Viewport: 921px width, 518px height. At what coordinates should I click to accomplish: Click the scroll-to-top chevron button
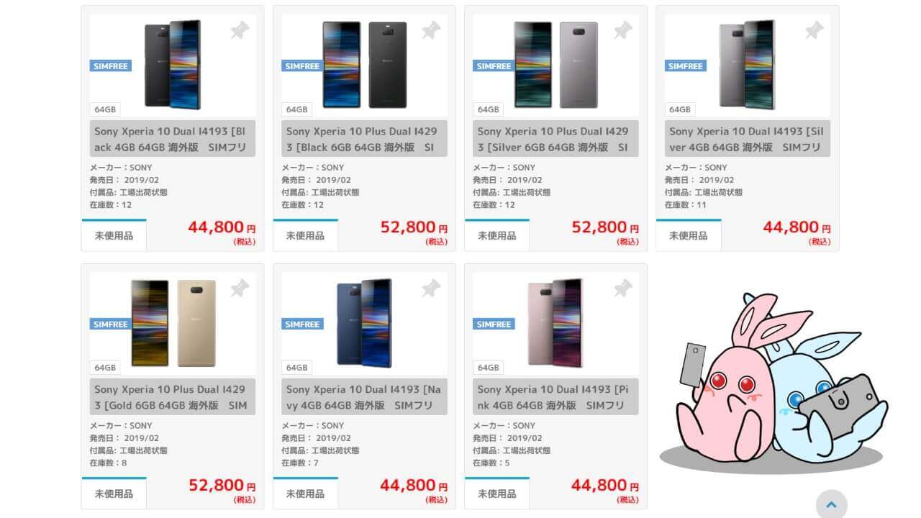[831, 504]
